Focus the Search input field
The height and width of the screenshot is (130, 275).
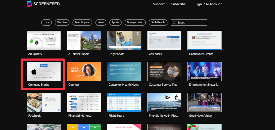click(x=189, y=22)
